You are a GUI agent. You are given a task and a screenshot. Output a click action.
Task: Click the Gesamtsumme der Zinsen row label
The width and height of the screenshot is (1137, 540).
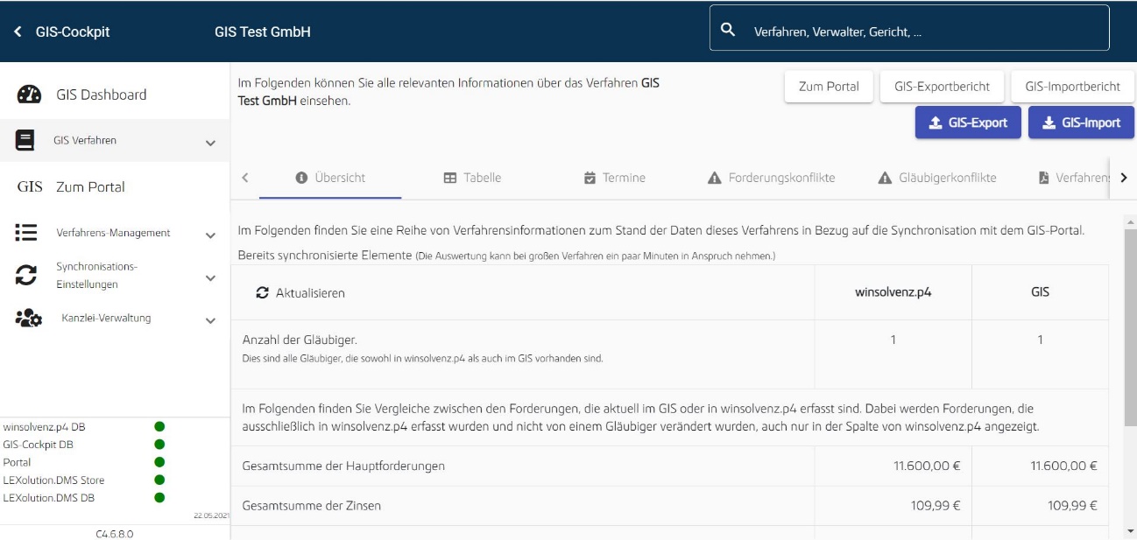311,506
